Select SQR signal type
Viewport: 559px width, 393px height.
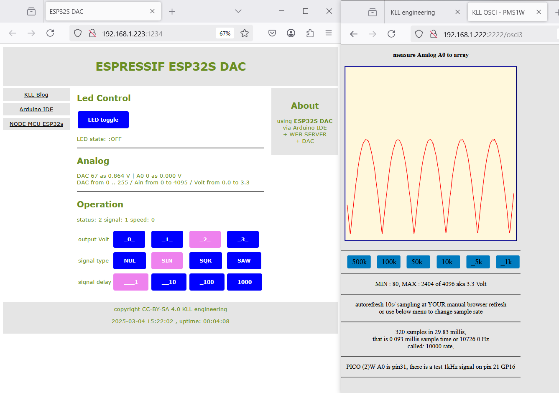point(206,260)
